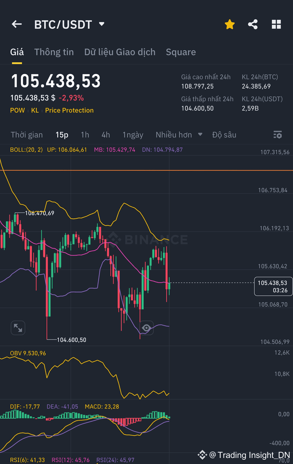This screenshot has height=464, width=293.
Task: Tap the eye icon to hide indicators
Action: 146,328
